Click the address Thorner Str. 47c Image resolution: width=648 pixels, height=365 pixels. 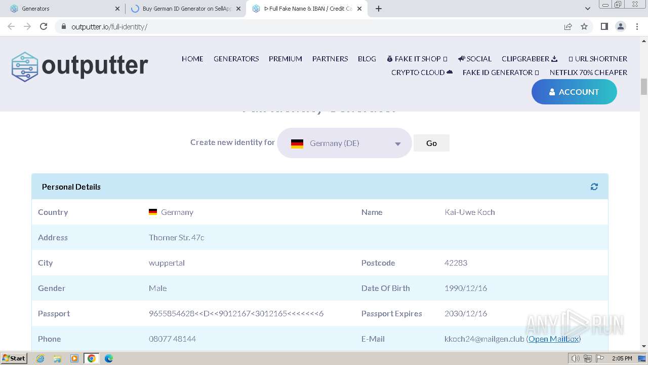(x=176, y=237)
